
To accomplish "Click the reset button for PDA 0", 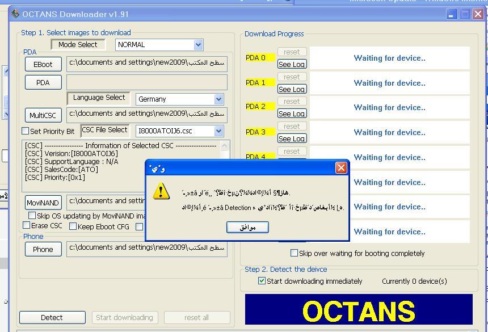I will pyautogui.click(x=292, y=52).
